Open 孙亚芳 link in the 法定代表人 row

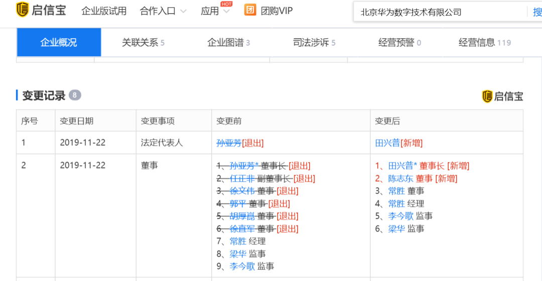(228, 143)
